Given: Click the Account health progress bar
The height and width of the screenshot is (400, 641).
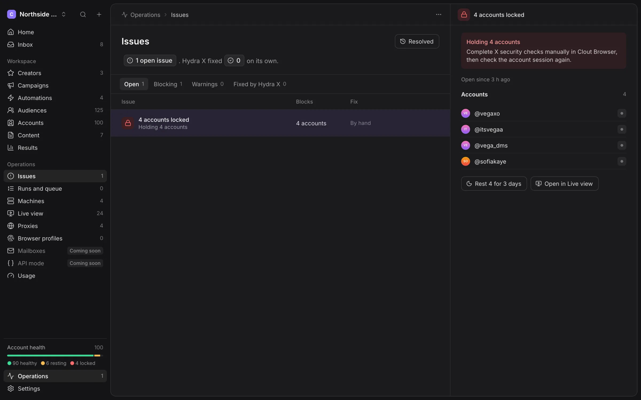Looking at the screenshot, I should pyautogui.click(x=55, y=355).
